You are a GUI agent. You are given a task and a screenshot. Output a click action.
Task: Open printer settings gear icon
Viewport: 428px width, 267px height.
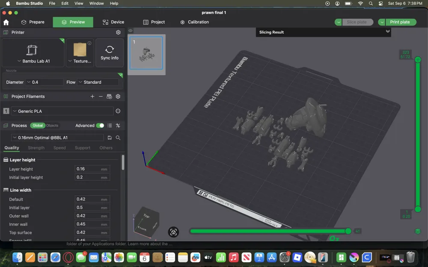(118, 32)
